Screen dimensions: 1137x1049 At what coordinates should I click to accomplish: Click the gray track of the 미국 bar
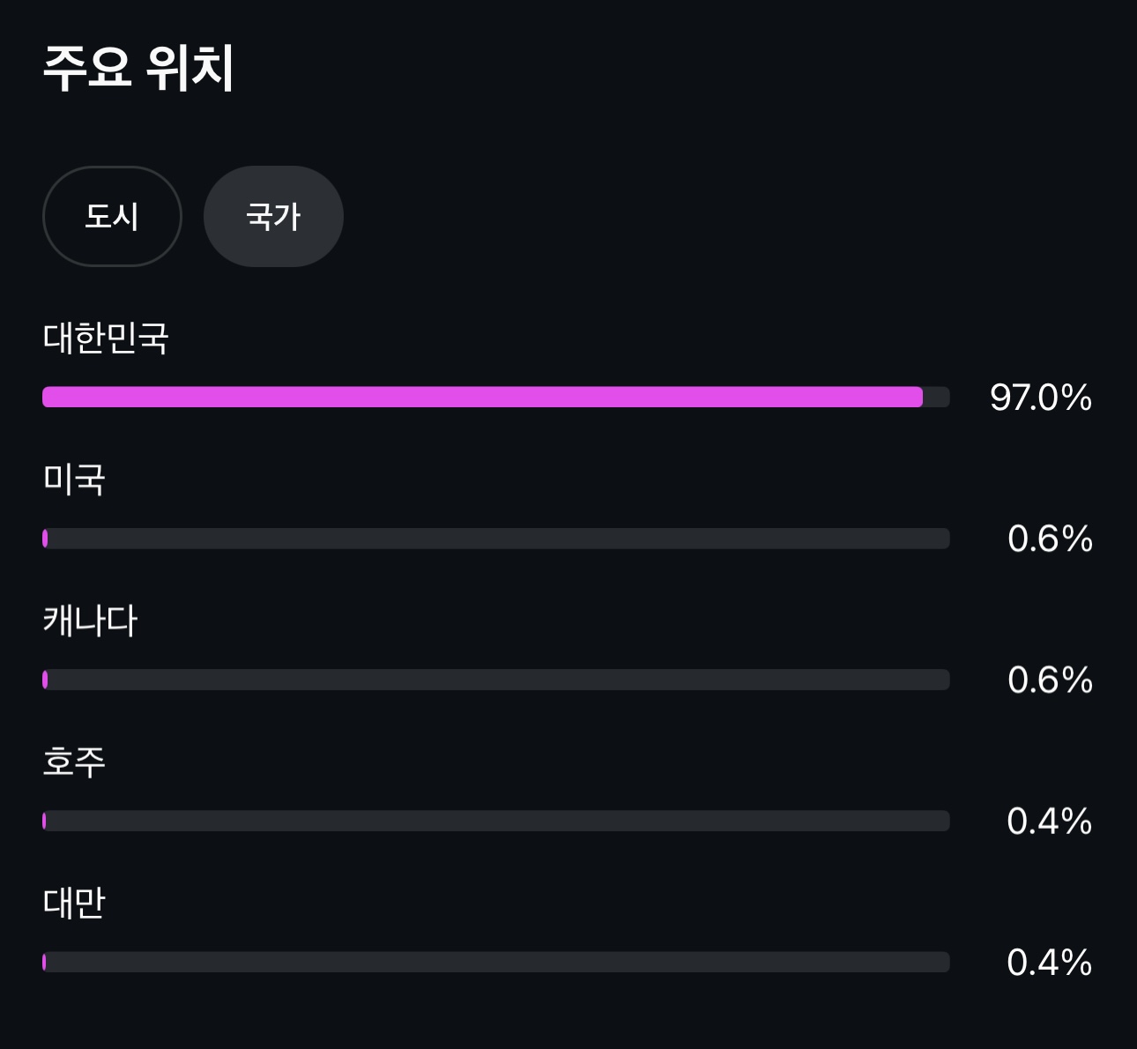(498, 539)
